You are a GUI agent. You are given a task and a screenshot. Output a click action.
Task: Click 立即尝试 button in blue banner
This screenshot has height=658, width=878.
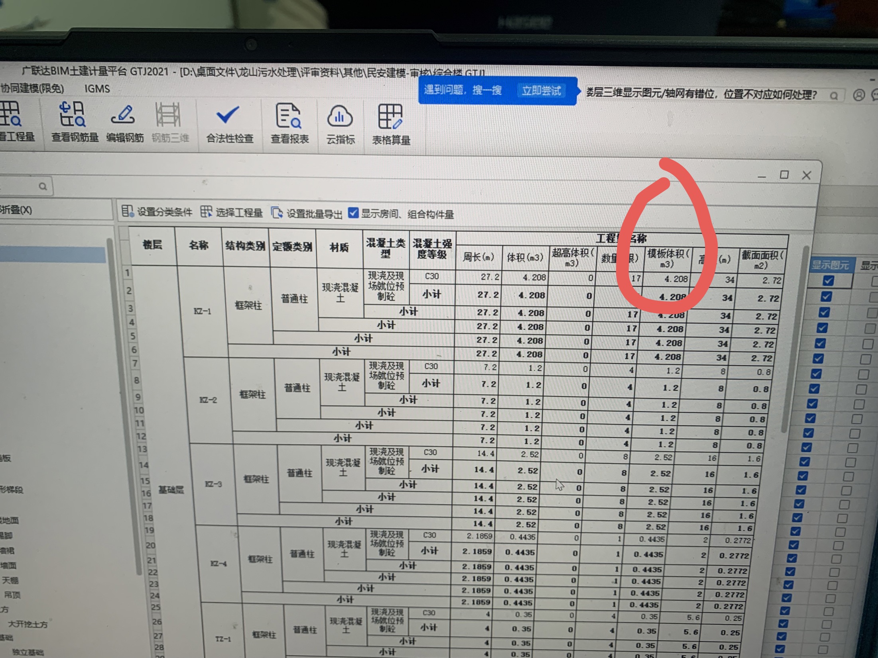541,91
